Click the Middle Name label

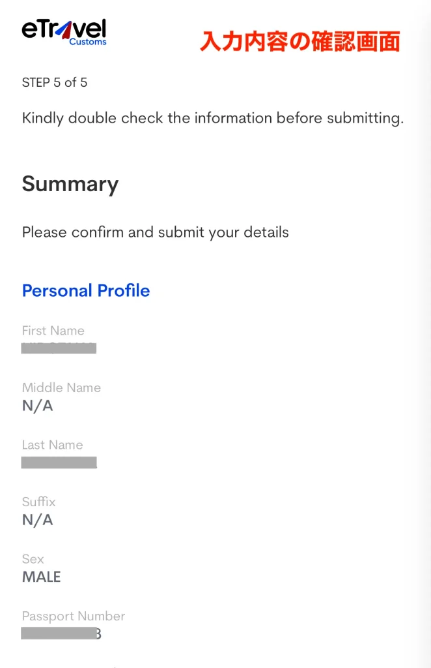click(61, 387)
